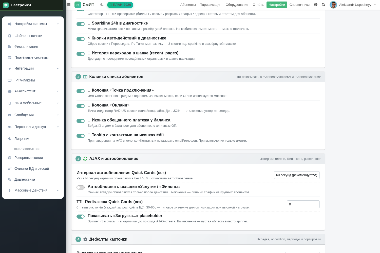The width and height of the screenshot is (380, 253).
Task: Select the active Настройки top menu
Action: (277, 5)
